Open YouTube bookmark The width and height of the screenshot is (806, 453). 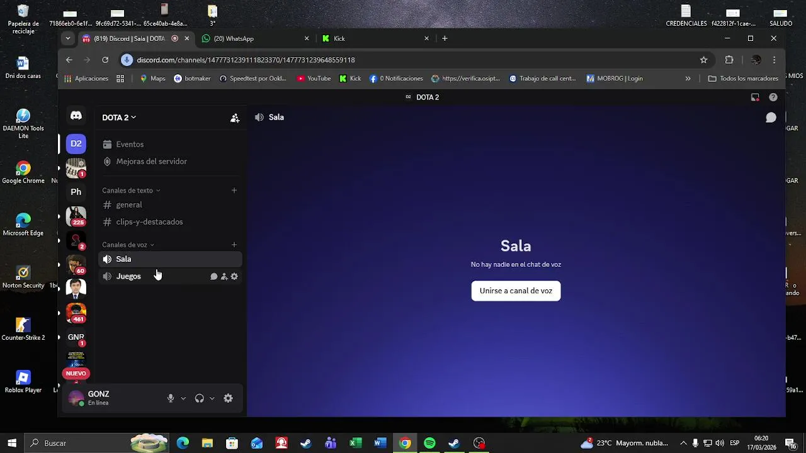[x=314, y=79]
